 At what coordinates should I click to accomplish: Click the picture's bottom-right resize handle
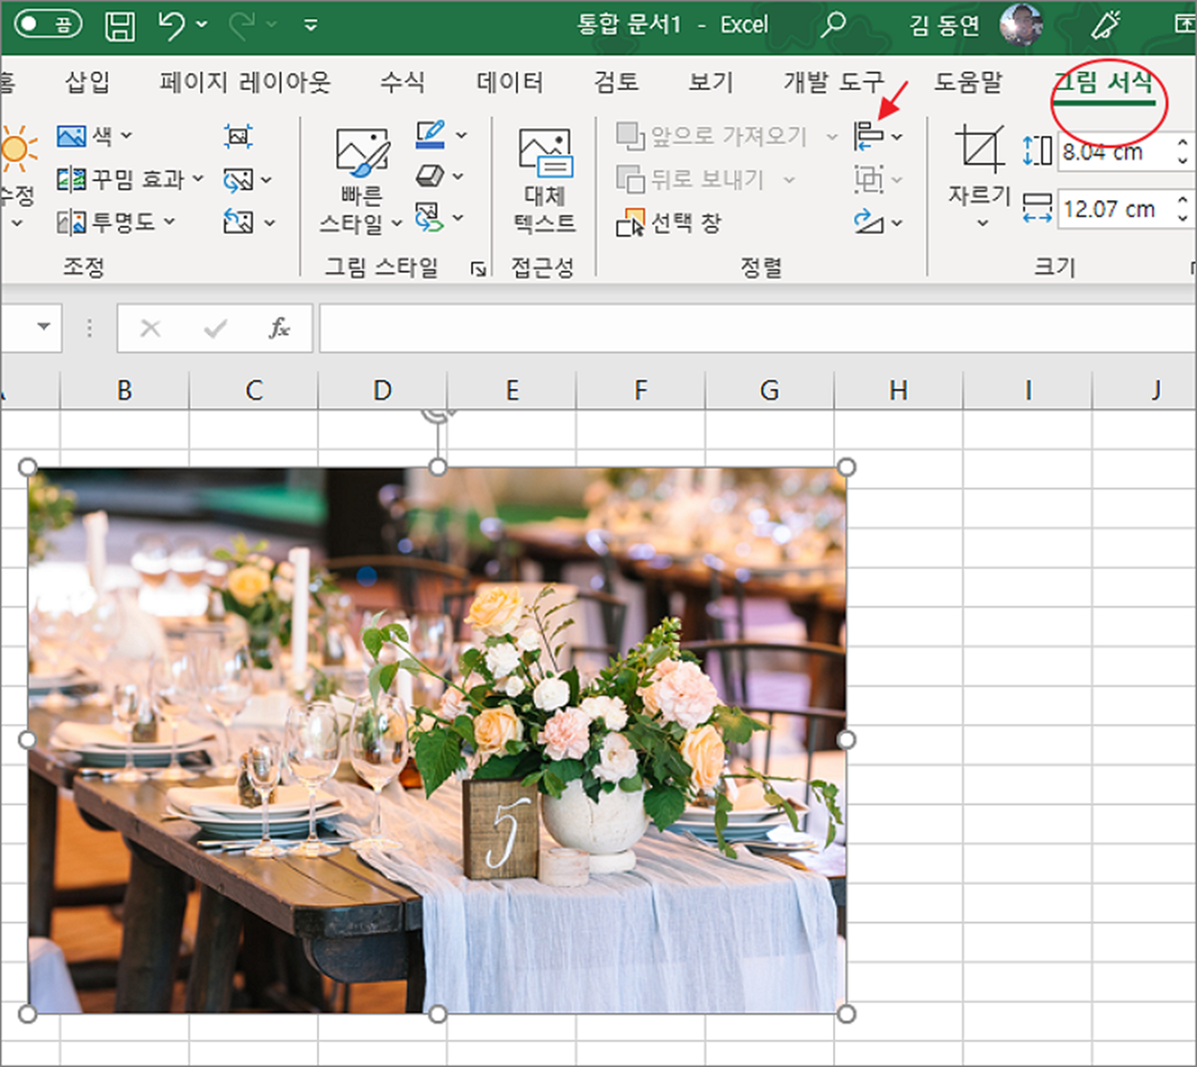coord(847,1014)
